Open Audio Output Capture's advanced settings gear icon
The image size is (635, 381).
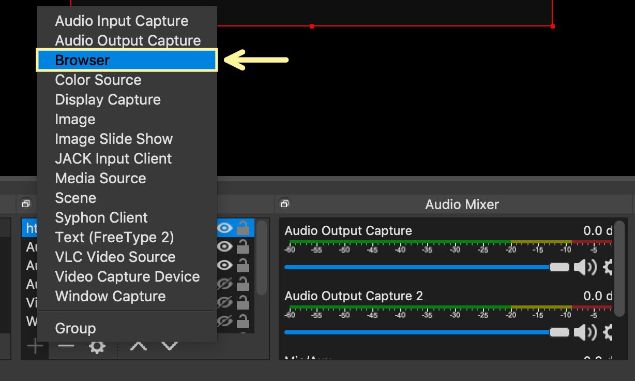tap(607, 267)
